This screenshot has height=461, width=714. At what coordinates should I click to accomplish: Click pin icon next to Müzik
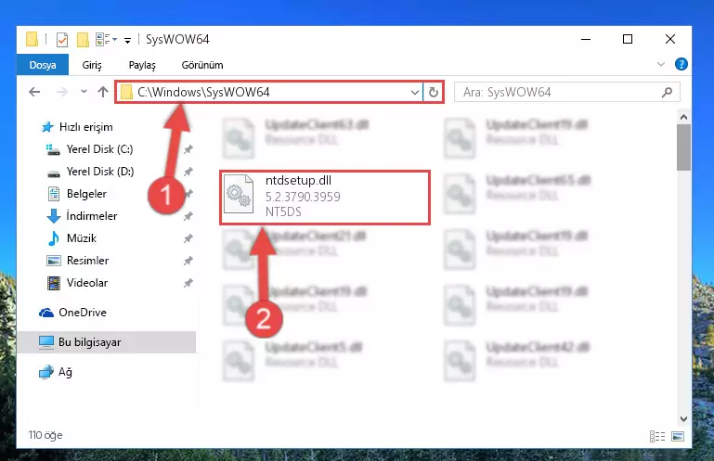click(x=188, y=238)
